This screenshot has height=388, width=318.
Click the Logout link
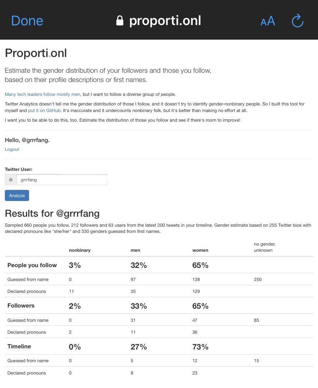tap(12, 149)
